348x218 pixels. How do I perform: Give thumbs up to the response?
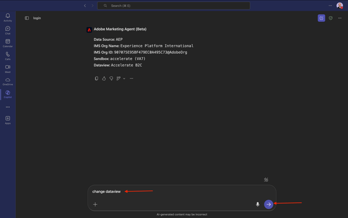click(104, 78)
